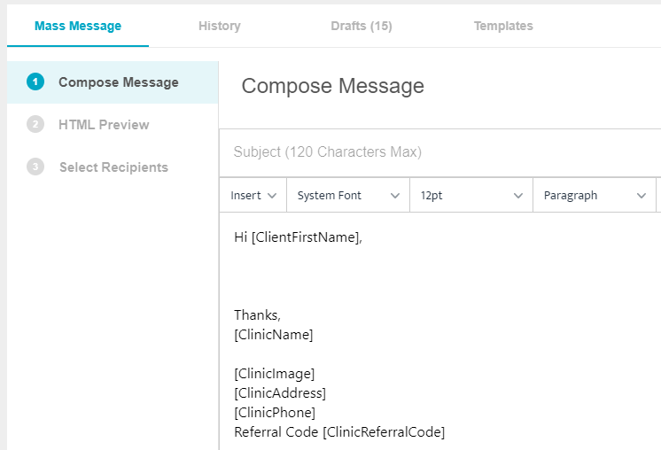Image resolution: width=661 pixels, height=450 pixels.
Task: Click the step 3 numbered circle icon
Action: [35, 167]
